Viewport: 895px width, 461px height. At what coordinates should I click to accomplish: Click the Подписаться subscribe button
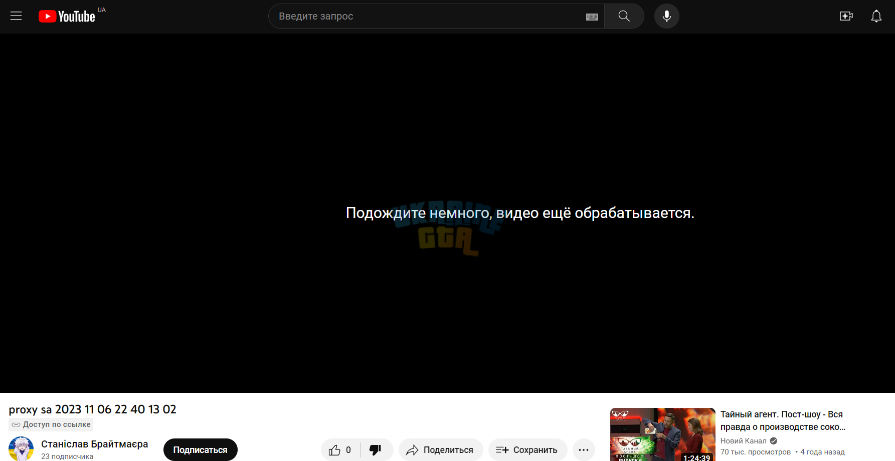201,450
